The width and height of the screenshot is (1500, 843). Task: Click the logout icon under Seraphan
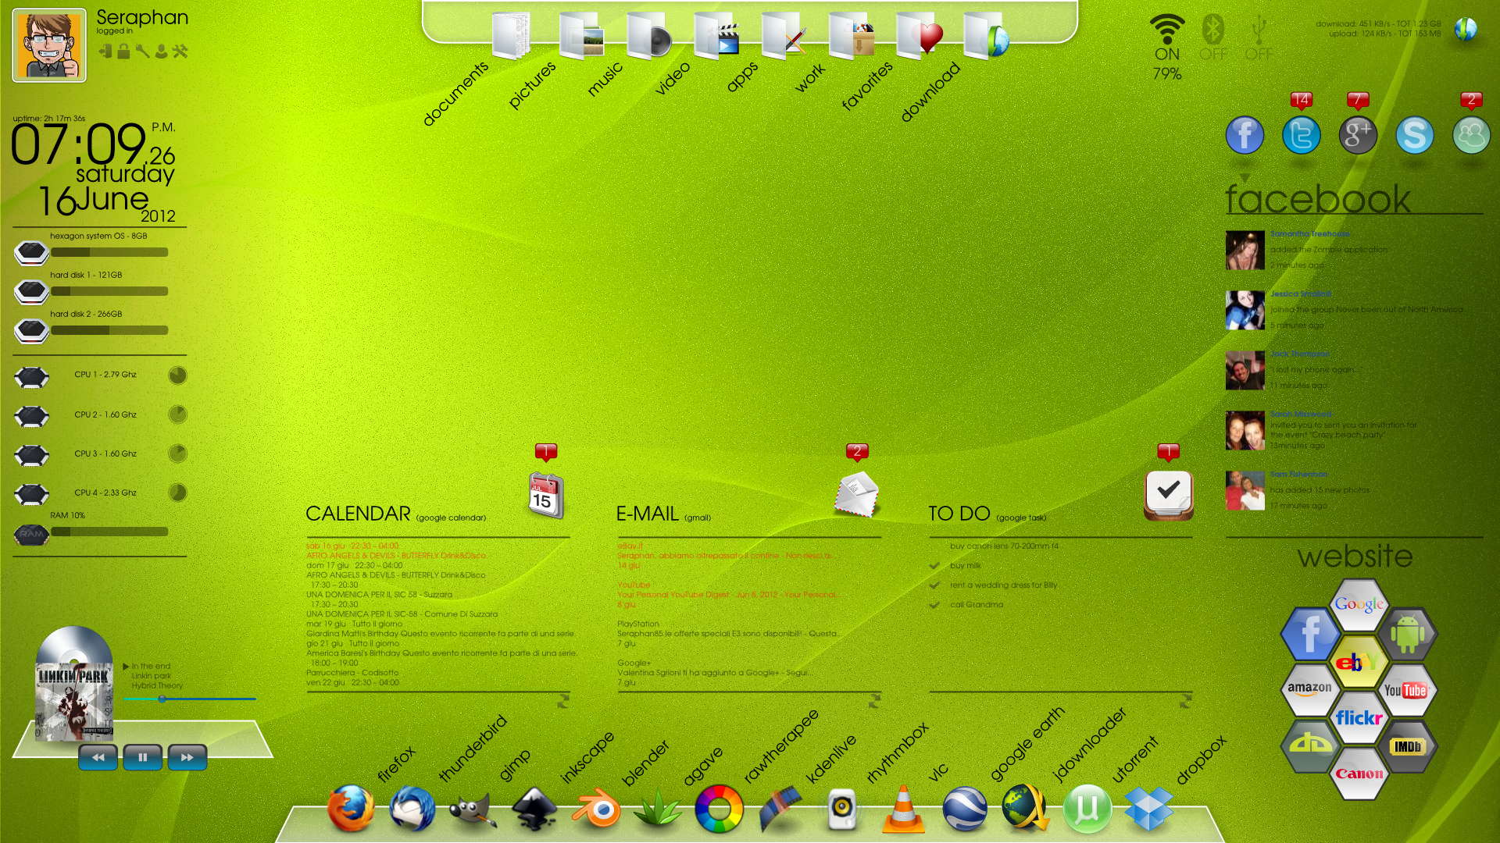pyautogui.click(x=105, y=52)
